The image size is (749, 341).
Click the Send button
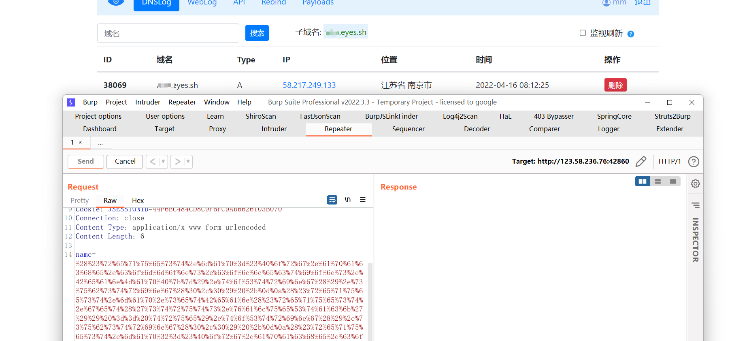pyautogui.click(x=85, y=162)
